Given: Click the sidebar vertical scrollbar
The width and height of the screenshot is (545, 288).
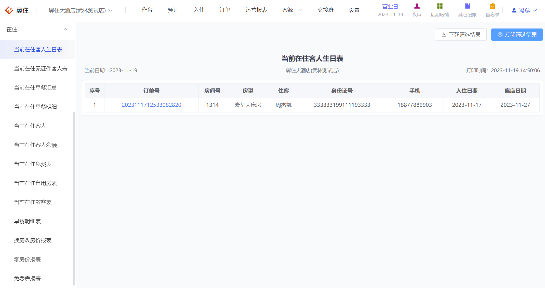Looking at the screenshot, I should (x=74, y=198).
